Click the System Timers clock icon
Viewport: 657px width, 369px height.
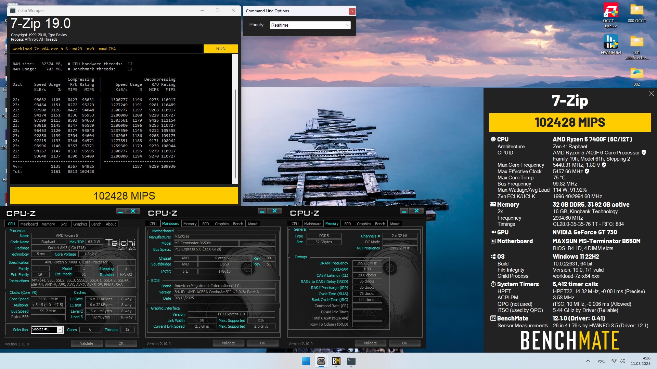[493, 284]
